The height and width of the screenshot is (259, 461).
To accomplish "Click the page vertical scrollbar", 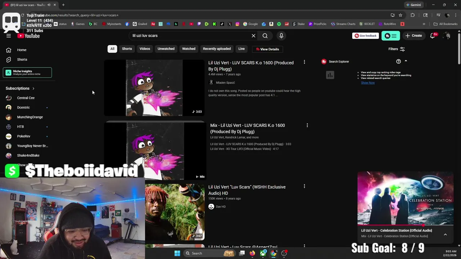I will (459, 48).
